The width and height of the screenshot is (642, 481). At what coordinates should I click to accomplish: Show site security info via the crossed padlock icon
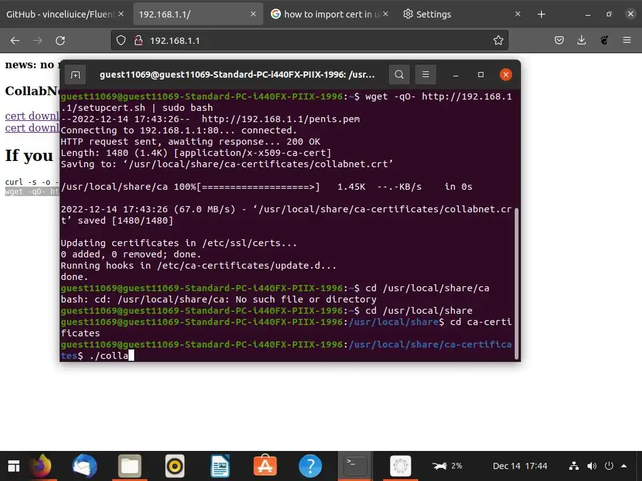(139, 41)
